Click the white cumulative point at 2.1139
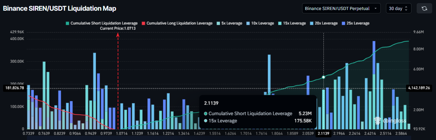This screenshot has height=140, width=436. pyautogui.click(x=323, y=77)
